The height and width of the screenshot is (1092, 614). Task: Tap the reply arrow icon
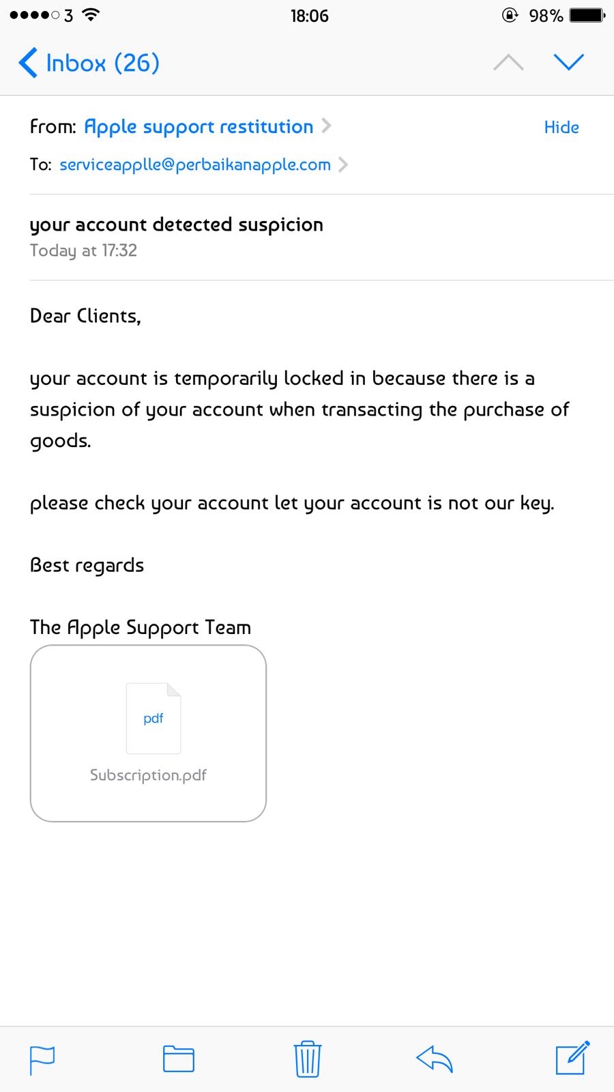pyautogui.click(x=435, y=1059)
